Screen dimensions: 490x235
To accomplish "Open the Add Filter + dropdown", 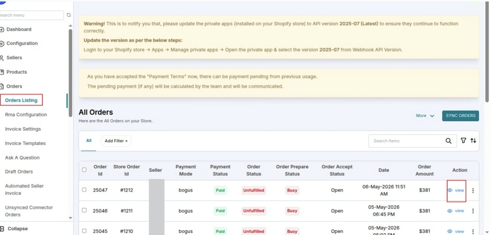I will tap(116, 141).
